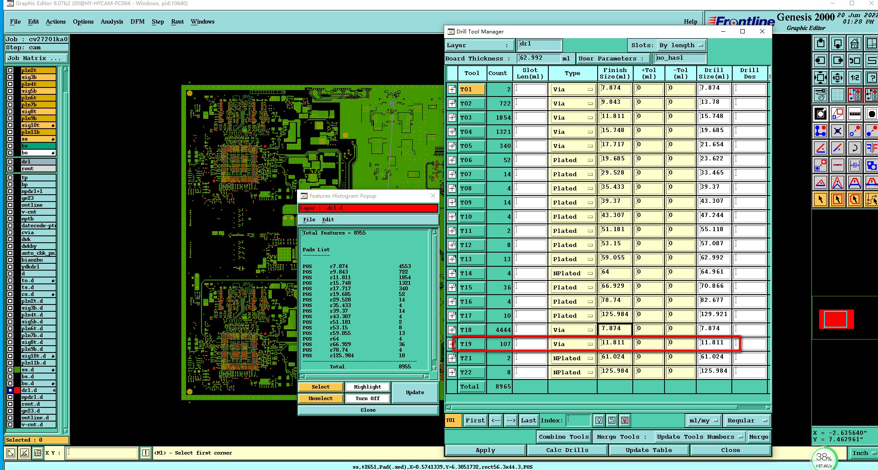Viewport: 878px width, 470px height.
Task: Click the red X icon in Drill Tool Manager
Action: click(625, 420)
